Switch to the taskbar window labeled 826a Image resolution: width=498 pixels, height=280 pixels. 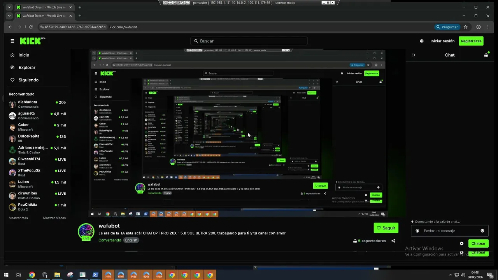(146, 275)
